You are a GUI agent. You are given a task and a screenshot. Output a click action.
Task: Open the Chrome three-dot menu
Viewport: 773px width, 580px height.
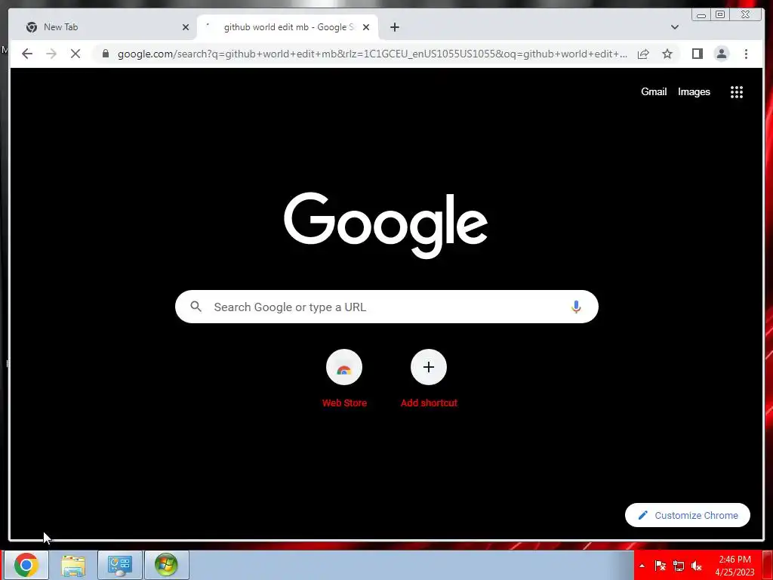(x=747, y=54)
